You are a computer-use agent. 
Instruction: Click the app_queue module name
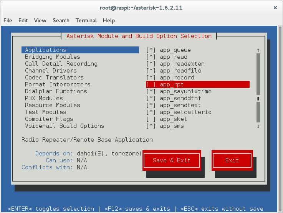point(175,50)
